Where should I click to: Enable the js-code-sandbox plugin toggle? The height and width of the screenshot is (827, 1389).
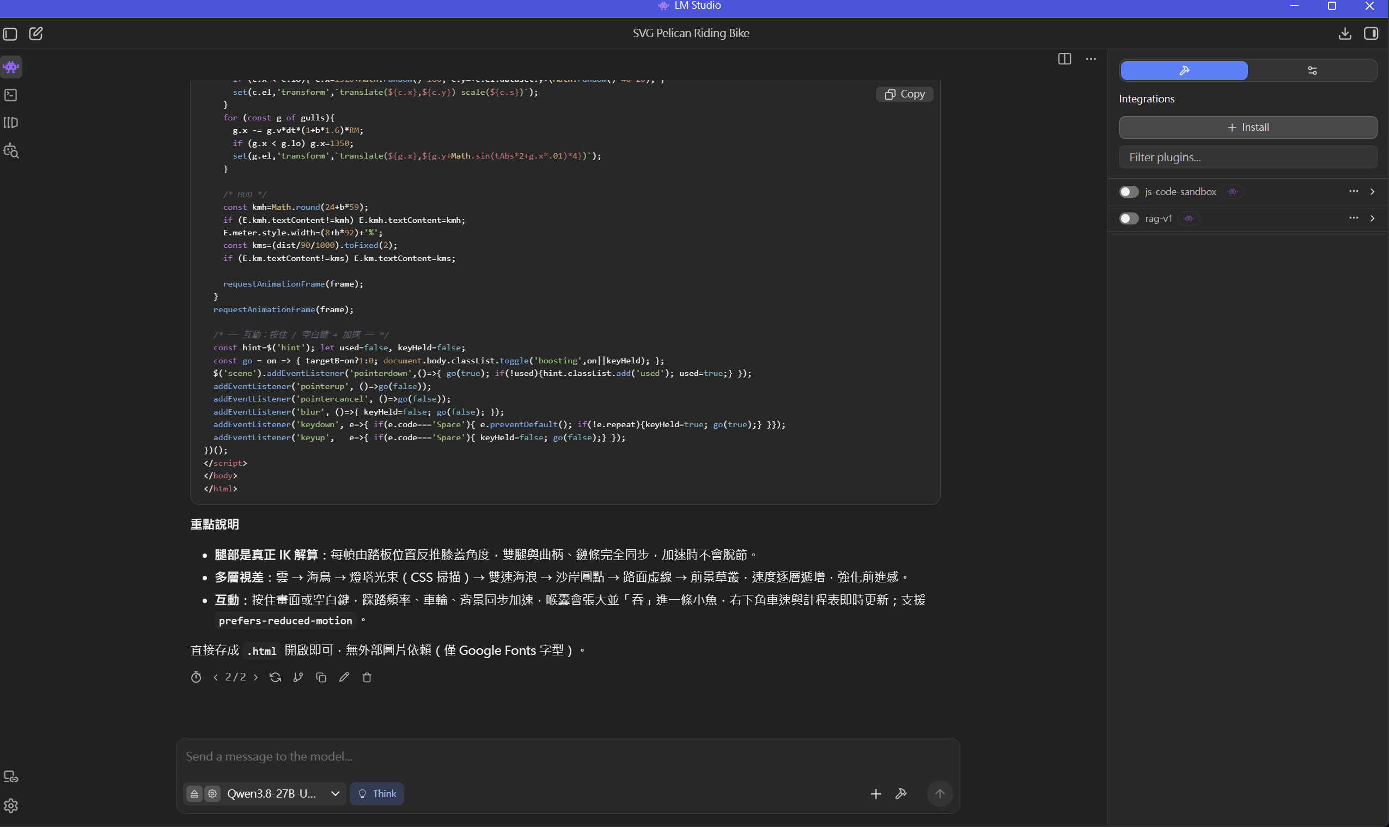coord(1129,192)
